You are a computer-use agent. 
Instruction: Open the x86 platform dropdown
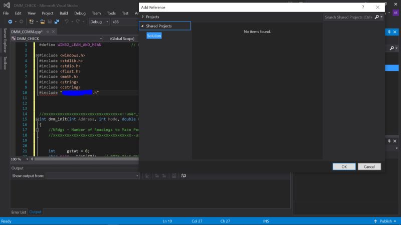125,22
